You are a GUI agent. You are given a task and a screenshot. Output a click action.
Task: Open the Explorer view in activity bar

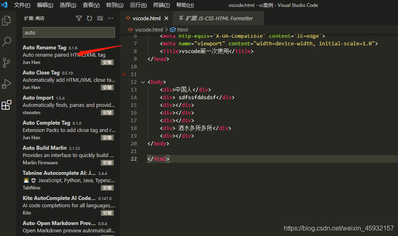[6, 21]
